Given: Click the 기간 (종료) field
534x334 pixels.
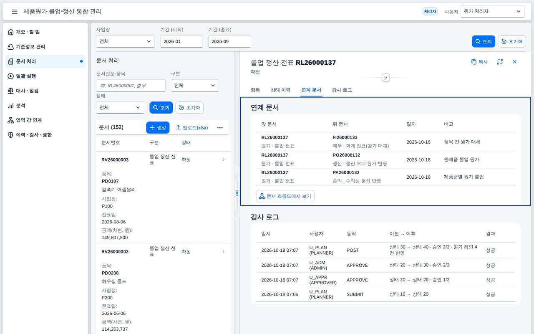Looking at the screenshot, I should coord(229,41).
